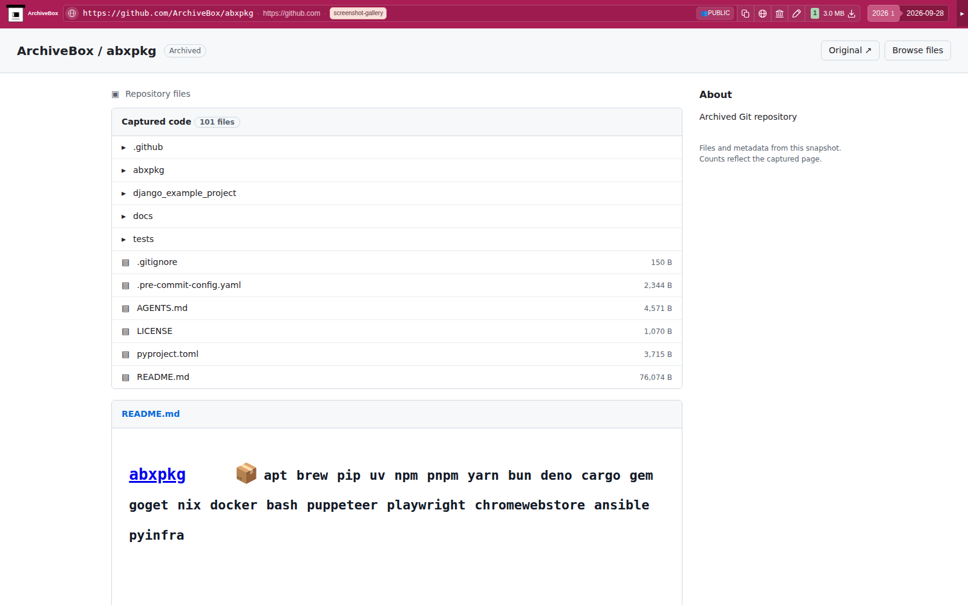The height and width of the screenshot is (605, 968).
Task: Click the file icon beside AGENTS.md
Action: tap(126, 309)
